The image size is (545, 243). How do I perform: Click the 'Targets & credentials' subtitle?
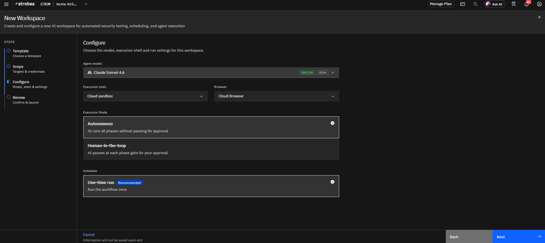click(29, 72)
